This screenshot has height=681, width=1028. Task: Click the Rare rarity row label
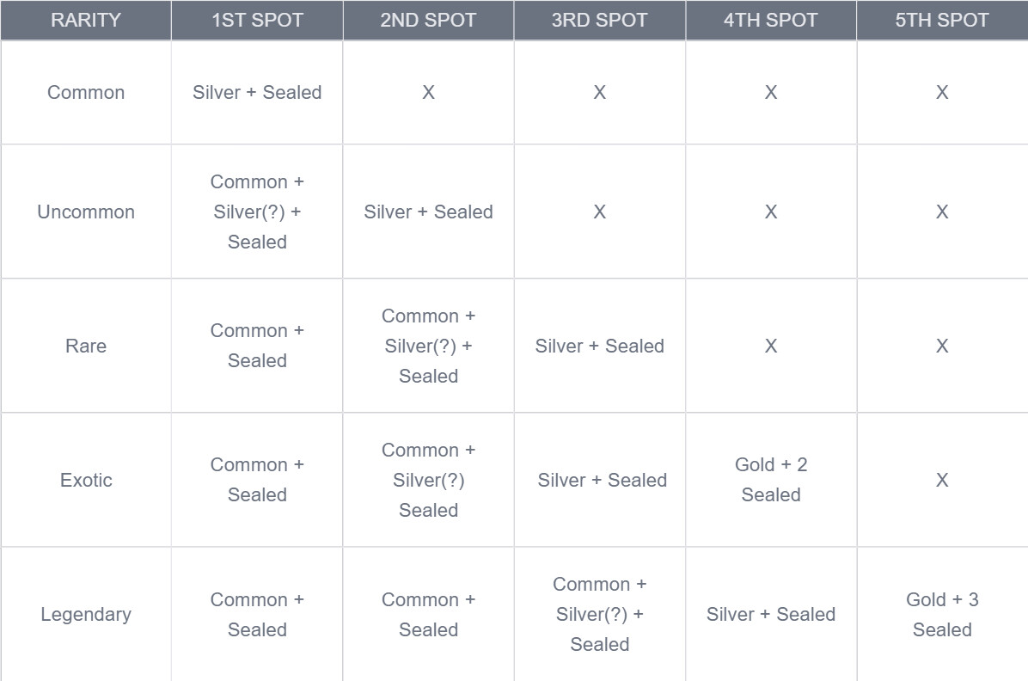(x=86, y=347)
